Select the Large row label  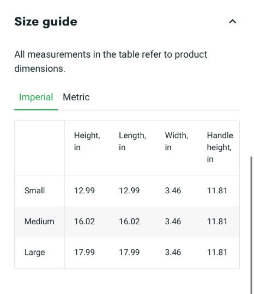34,253
